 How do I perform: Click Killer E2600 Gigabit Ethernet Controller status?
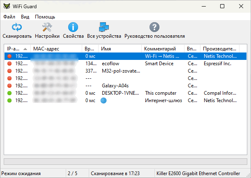(x=198, y=173)
